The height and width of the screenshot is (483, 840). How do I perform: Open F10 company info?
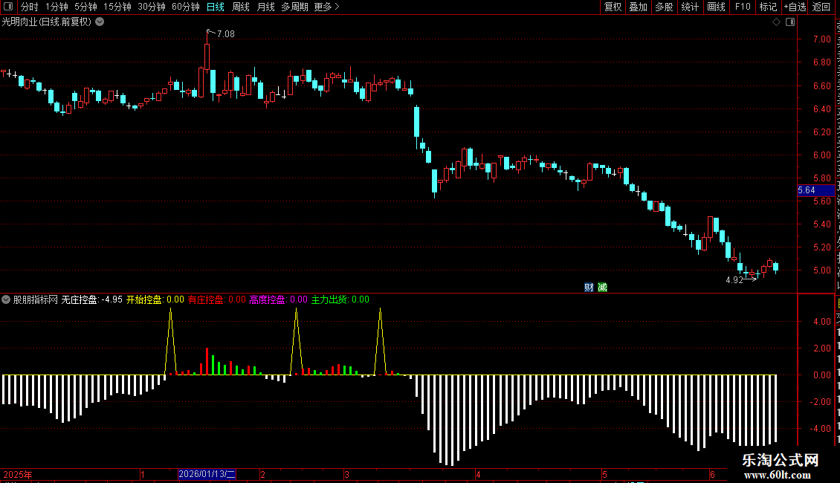tap(743, 7)
